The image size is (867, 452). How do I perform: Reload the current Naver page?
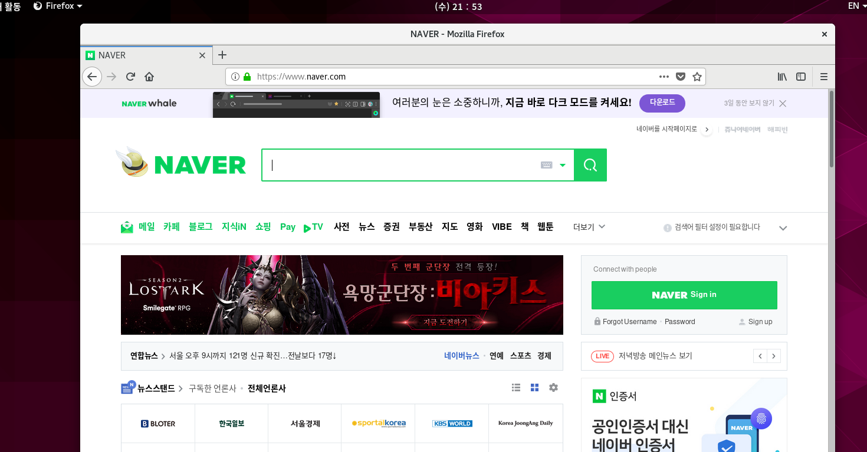pyautogui.click(x=131, y=77)
